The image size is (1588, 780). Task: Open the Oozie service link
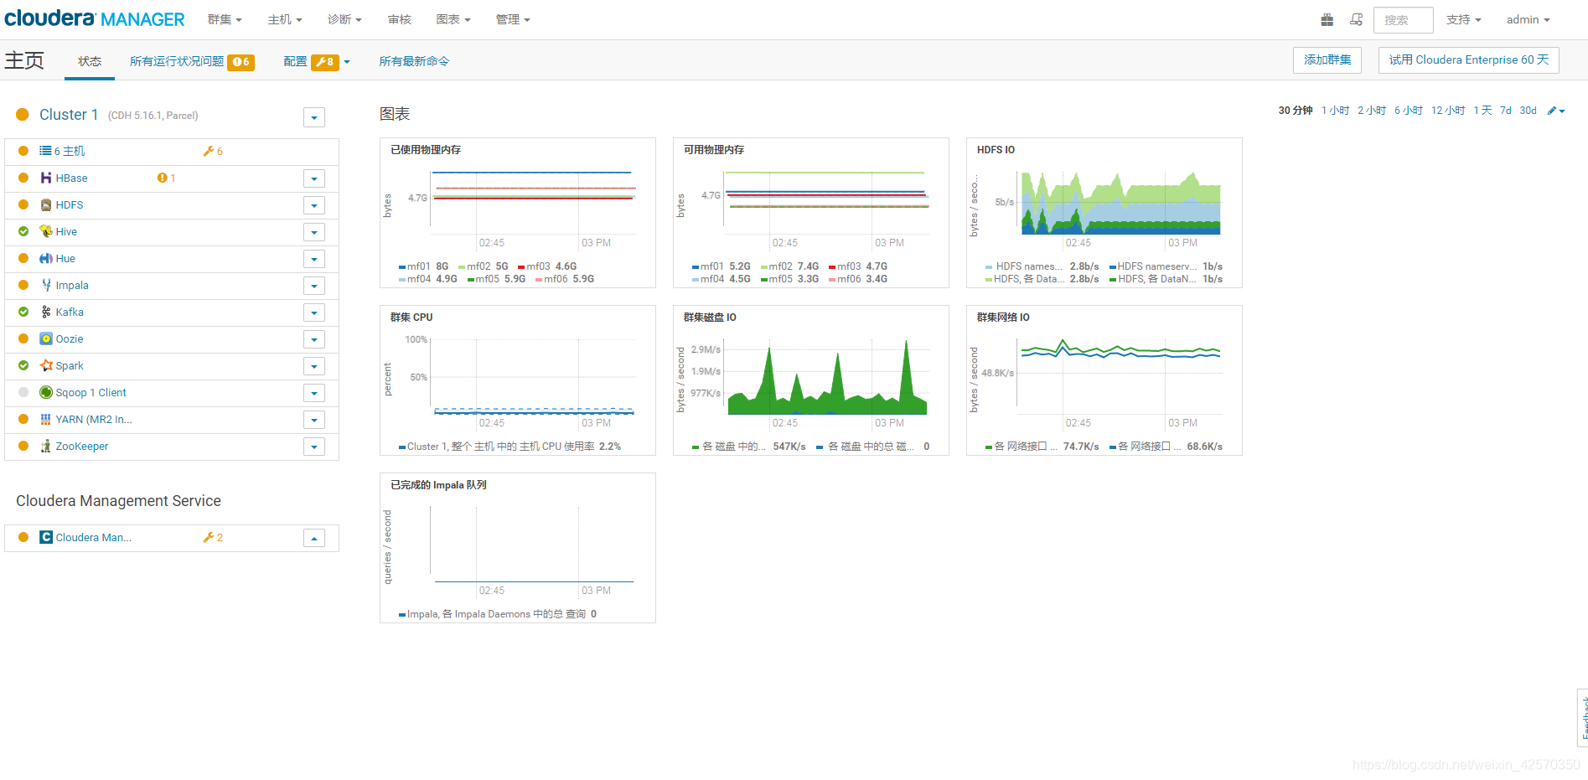click(70, 338)
